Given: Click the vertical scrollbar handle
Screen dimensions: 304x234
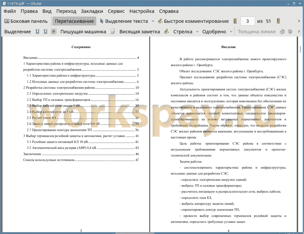Looking at the screenshot, I should (300, 49).
